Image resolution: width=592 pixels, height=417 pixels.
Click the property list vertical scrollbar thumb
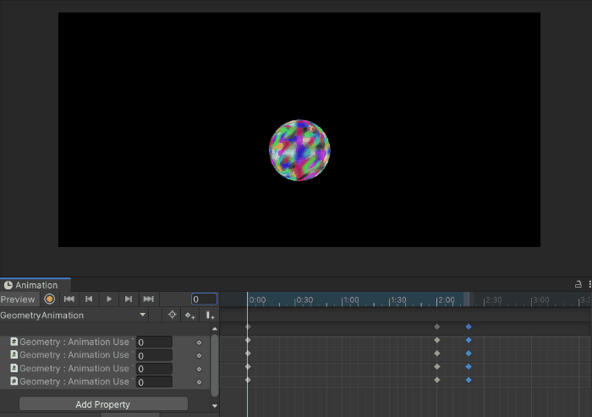point(215,365)
